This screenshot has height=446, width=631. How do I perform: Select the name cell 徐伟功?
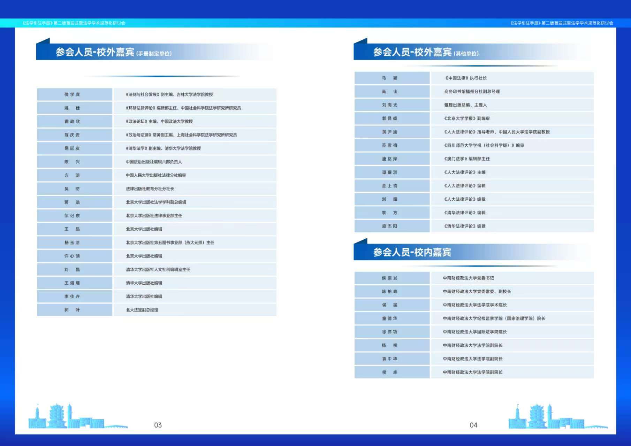click(389, 332)
